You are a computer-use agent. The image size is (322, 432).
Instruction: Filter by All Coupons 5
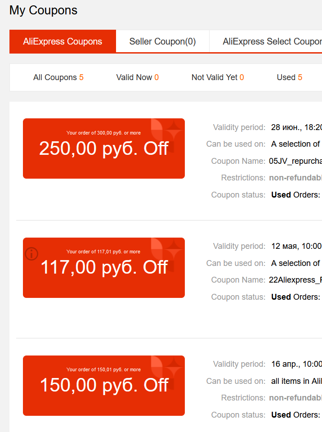click(58, 77)
